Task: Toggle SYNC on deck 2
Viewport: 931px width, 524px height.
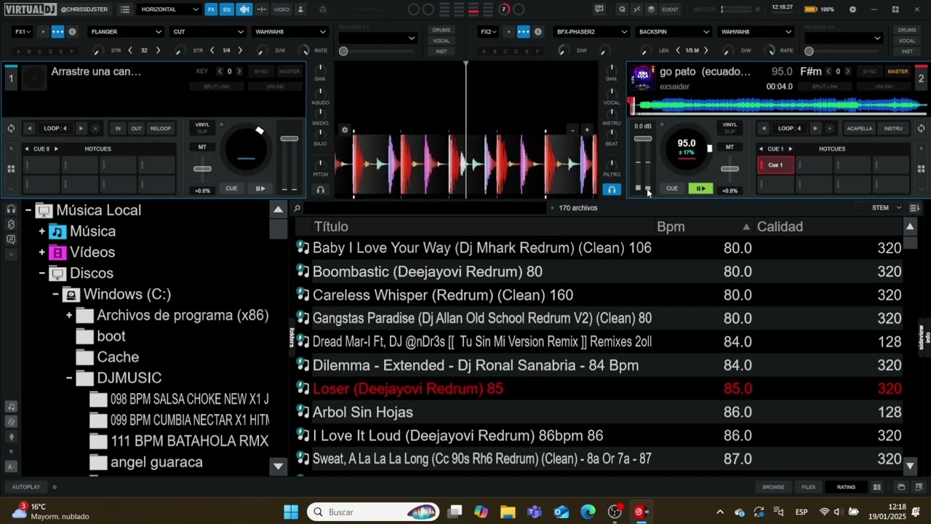Action: click(x=869, y=71)
